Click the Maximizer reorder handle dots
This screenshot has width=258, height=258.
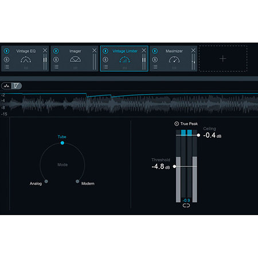click(x=174, y=68)
